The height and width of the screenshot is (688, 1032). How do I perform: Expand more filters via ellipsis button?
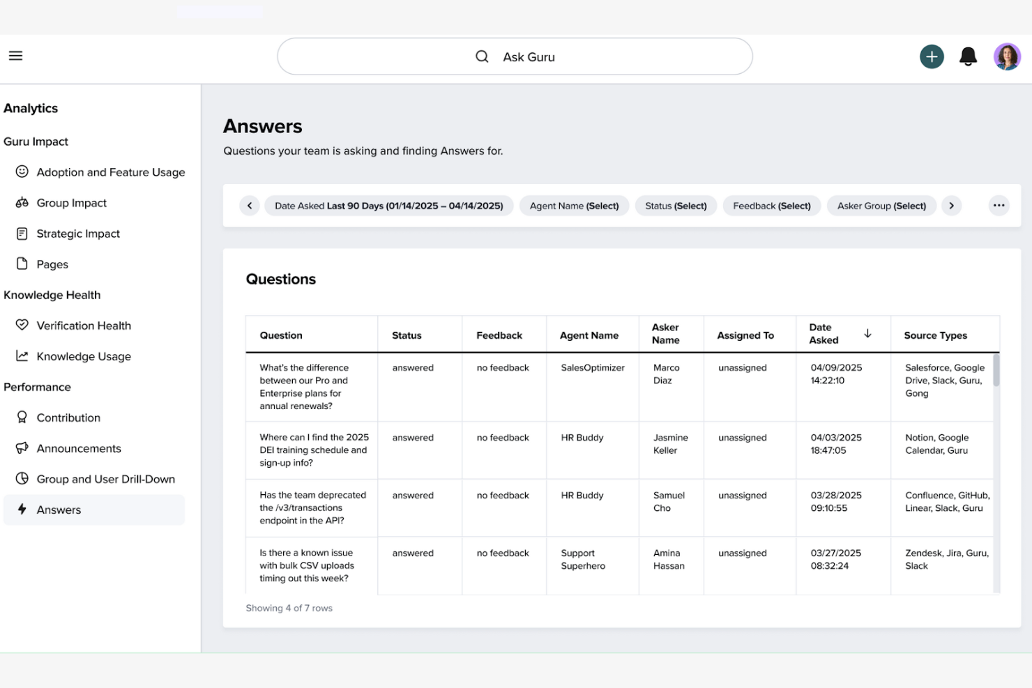click(x=999, y=206)
